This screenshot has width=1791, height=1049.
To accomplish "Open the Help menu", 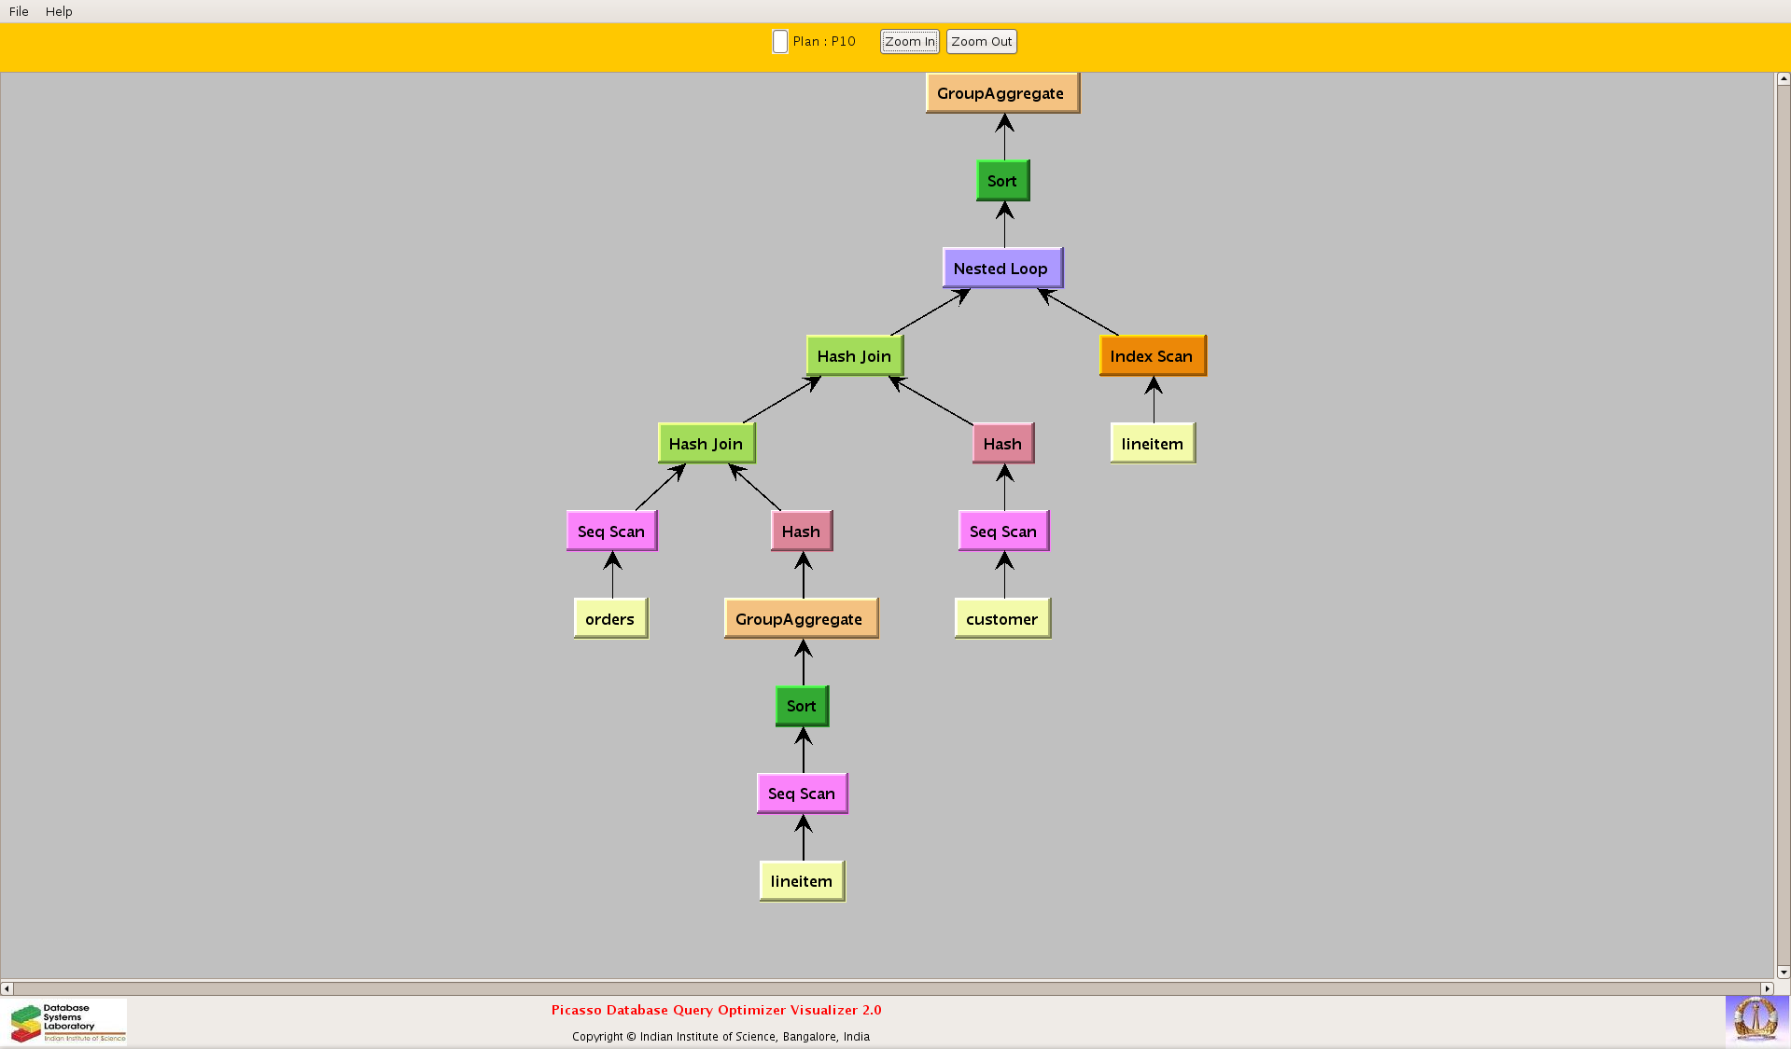I will [59, 11].
